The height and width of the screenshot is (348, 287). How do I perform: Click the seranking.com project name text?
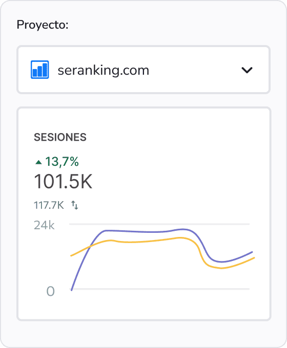[x=104, y=70]
